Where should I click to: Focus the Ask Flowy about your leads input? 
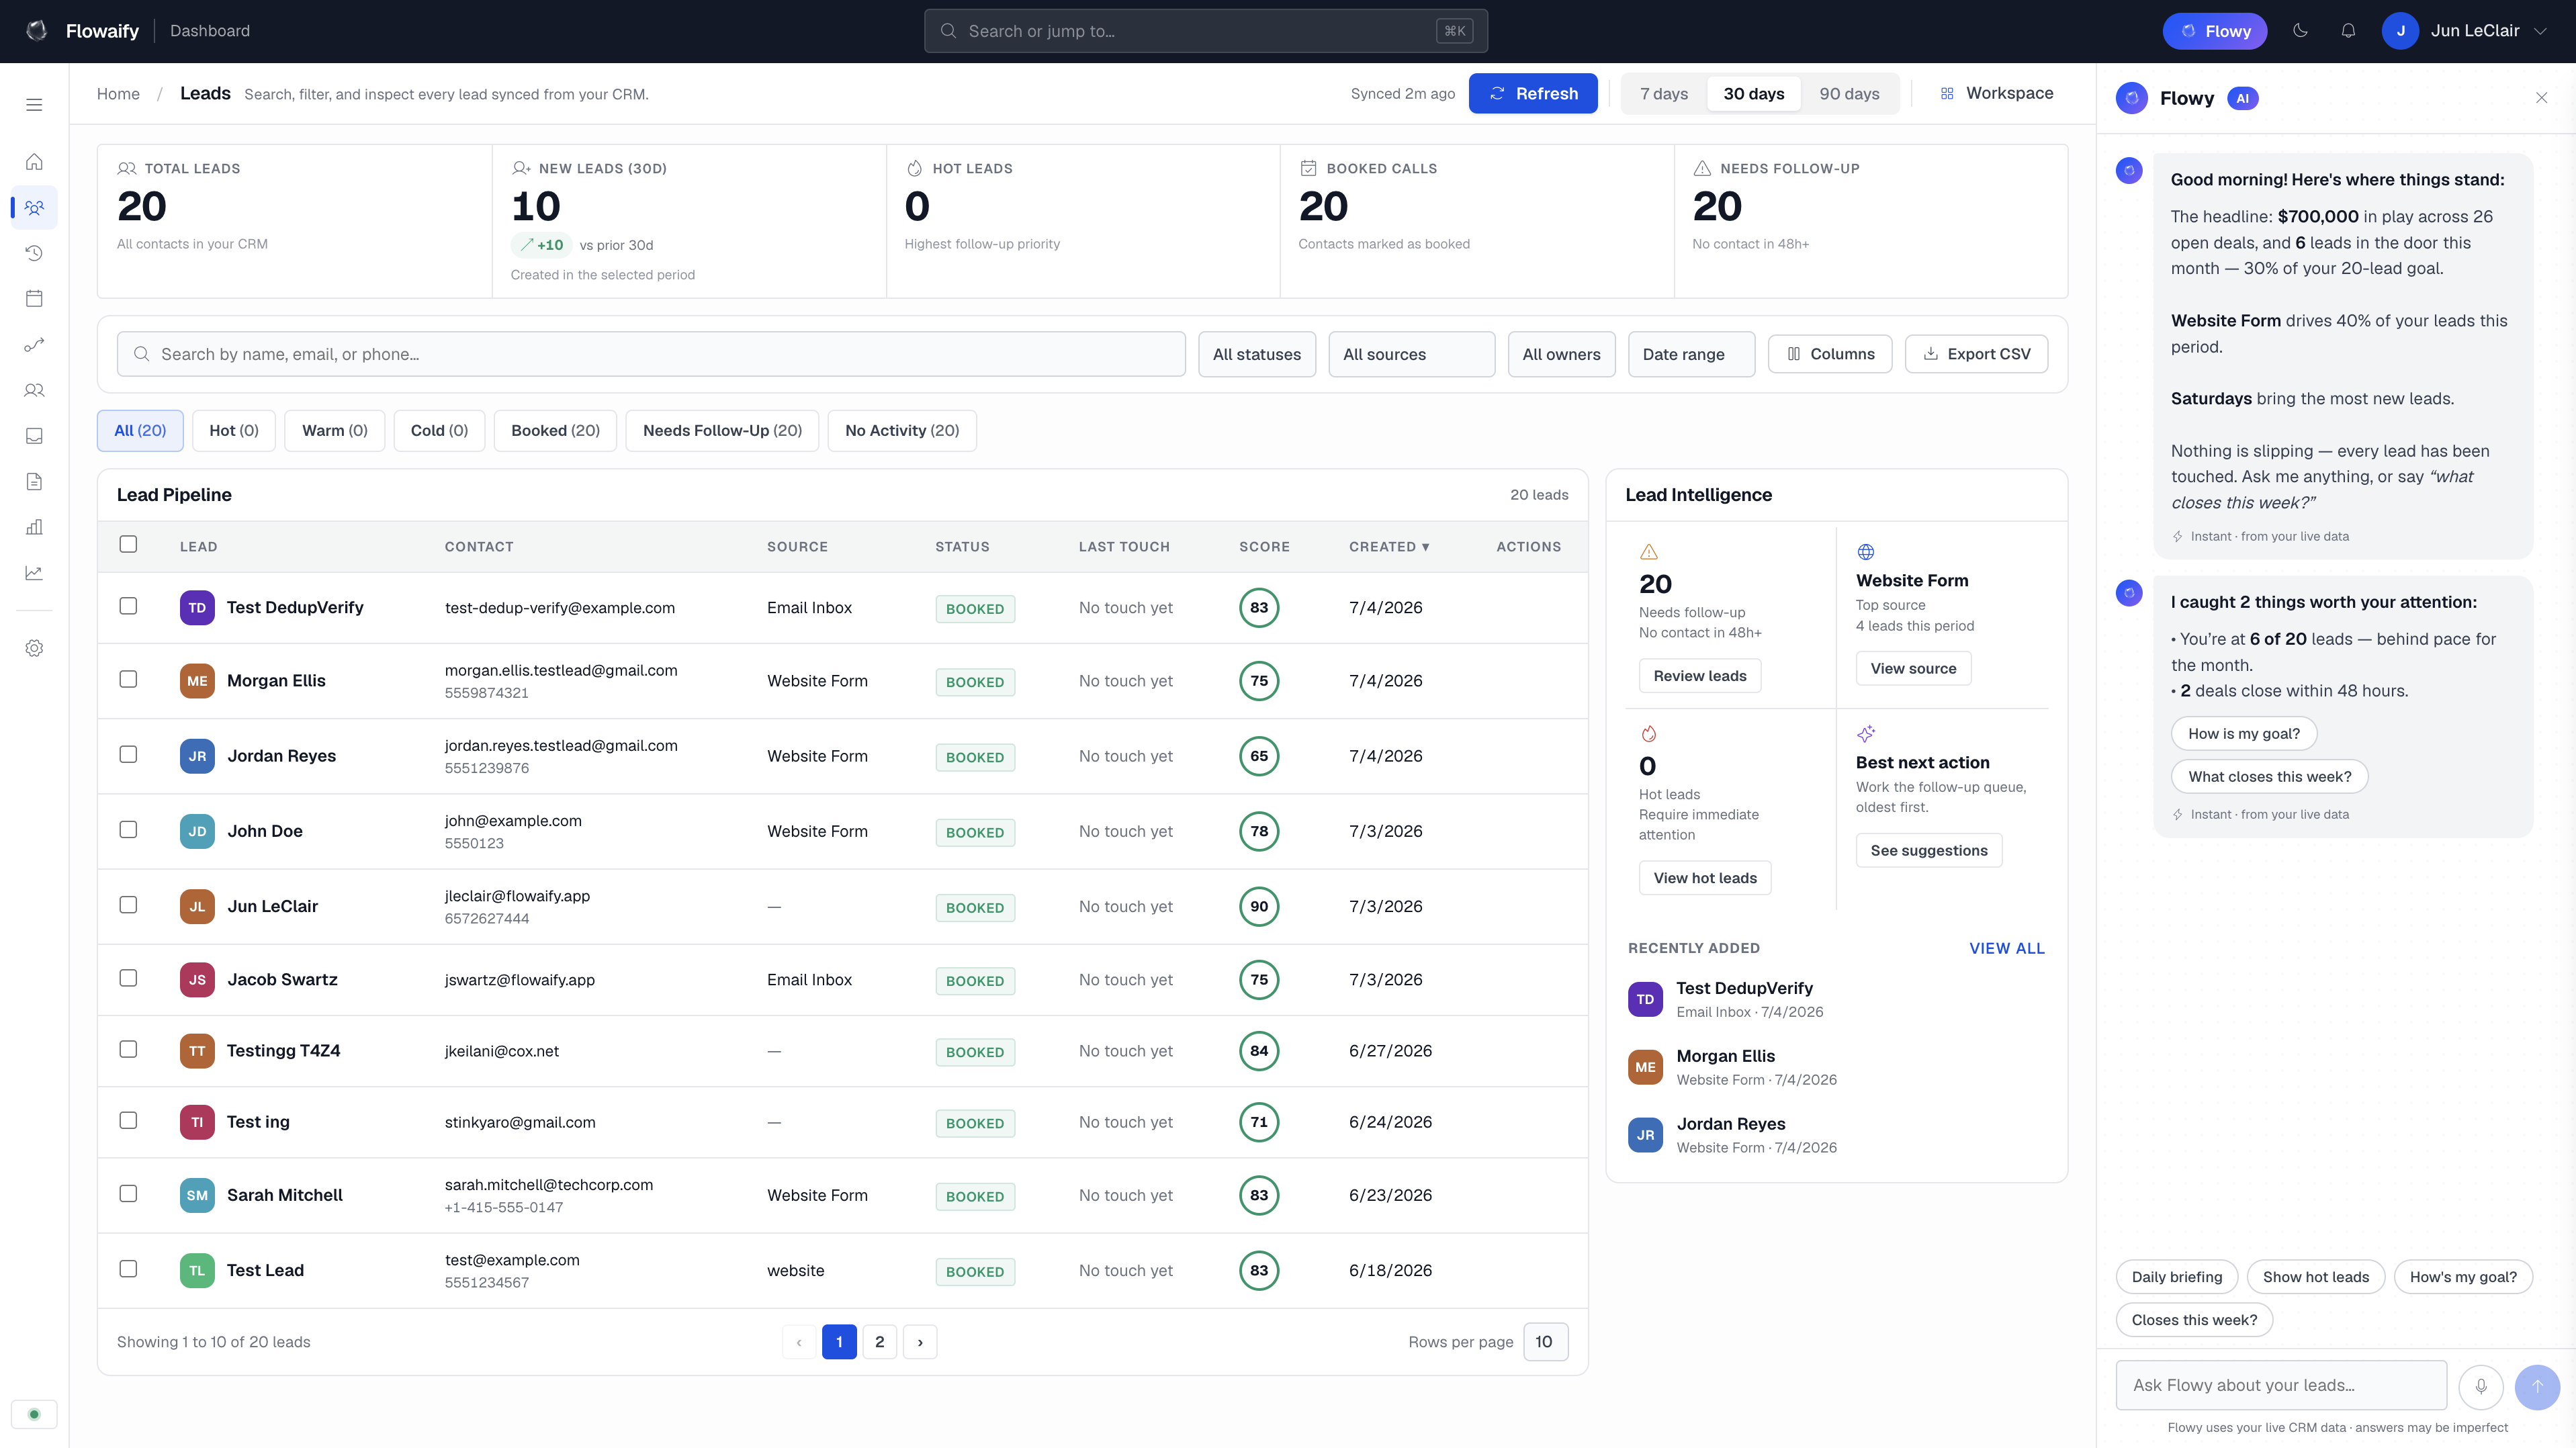coord(2281,1386)
